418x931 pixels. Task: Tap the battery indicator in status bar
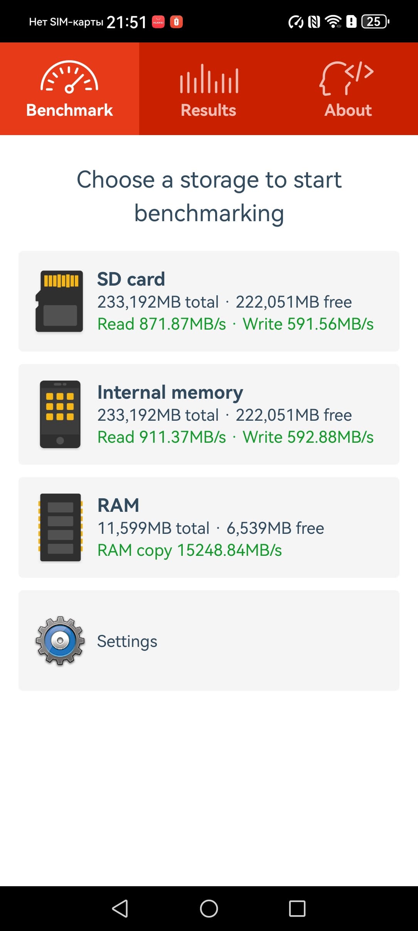coord(375,22)
